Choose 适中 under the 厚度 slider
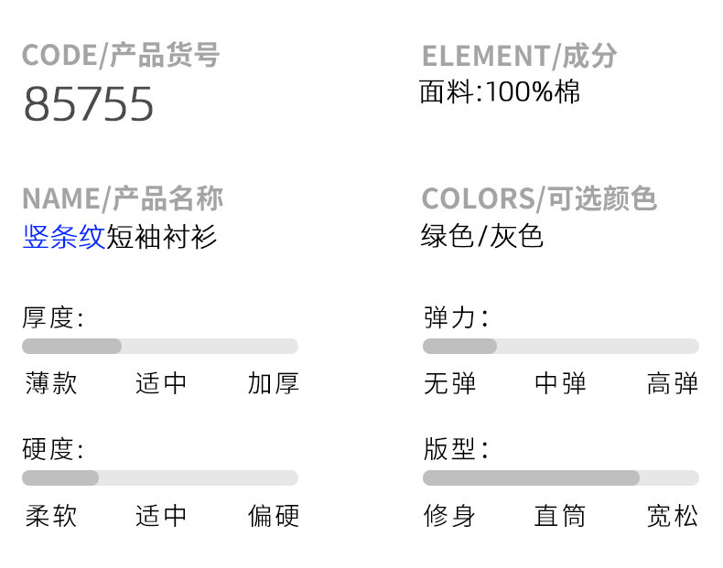The height and width of the screenshot is (568, 723). tap(161, 383)
